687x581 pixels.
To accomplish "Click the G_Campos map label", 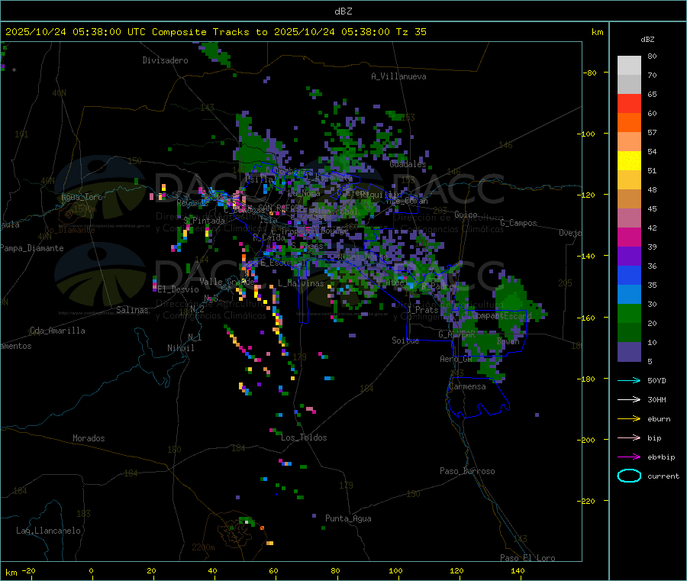I will [x=519, y=223].
